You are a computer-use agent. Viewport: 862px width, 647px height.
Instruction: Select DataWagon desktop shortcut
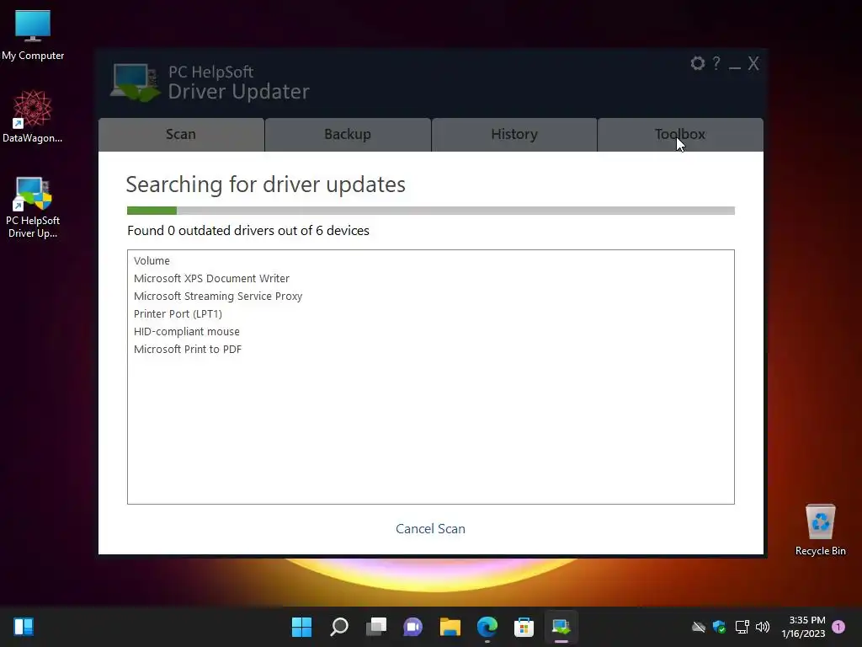click(x=33, y=116)
